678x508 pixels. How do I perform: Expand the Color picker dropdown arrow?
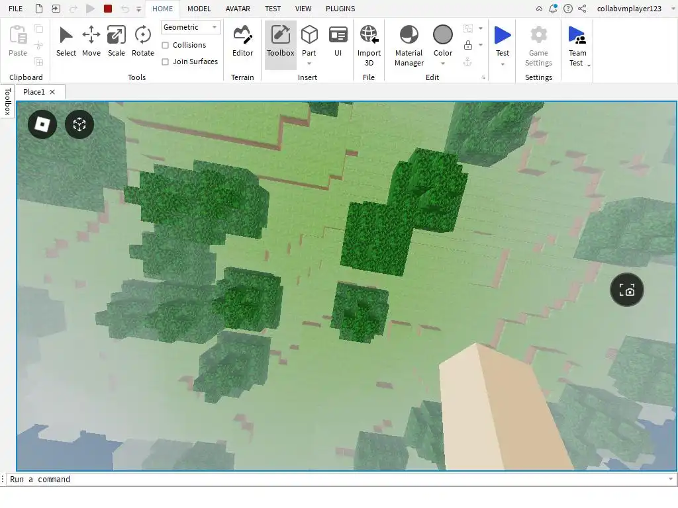coord(443,63)
